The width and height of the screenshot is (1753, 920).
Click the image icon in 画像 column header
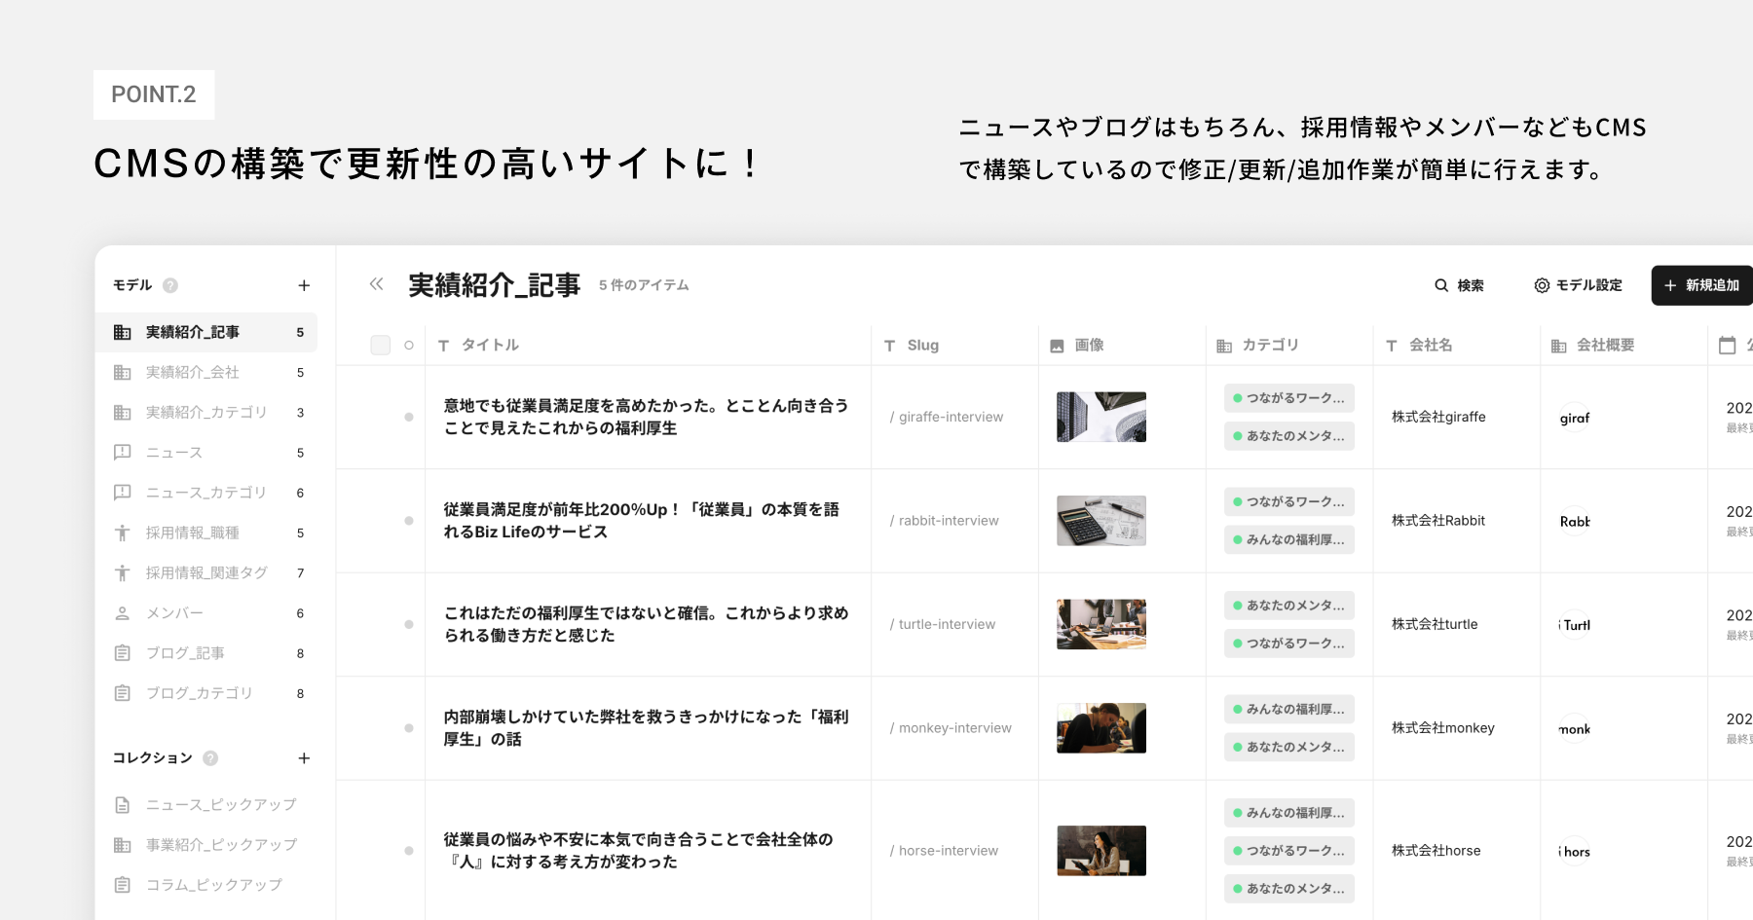[1057, 346]
